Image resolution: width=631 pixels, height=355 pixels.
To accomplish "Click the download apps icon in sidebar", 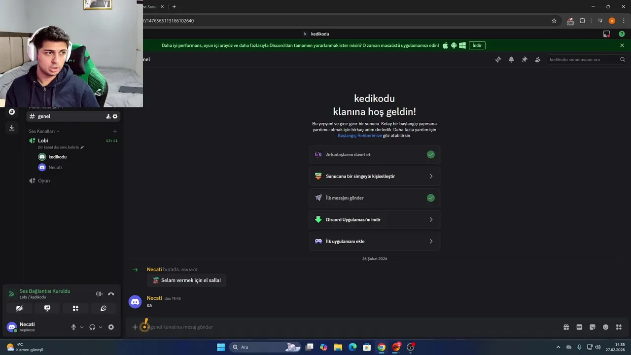I will pos(12,128).
